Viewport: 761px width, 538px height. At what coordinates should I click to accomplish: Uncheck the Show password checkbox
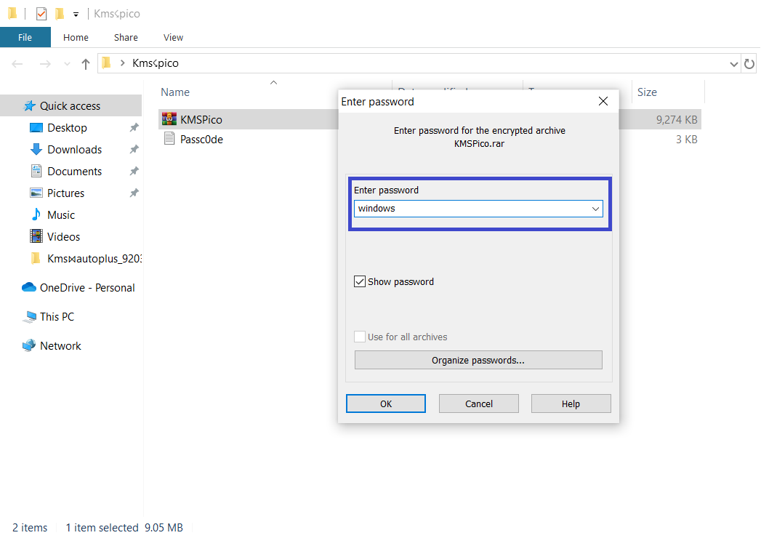coord(360,281)
